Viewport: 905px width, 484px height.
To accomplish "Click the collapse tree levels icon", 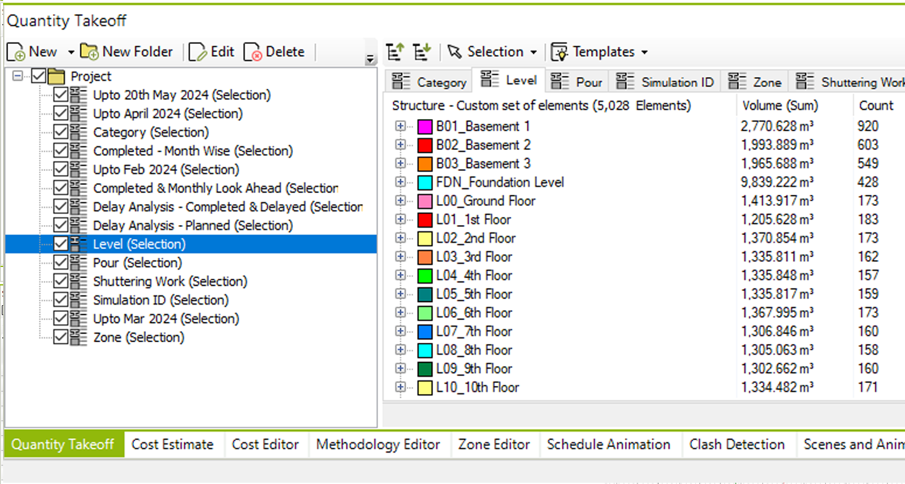I will coord(395,52).
